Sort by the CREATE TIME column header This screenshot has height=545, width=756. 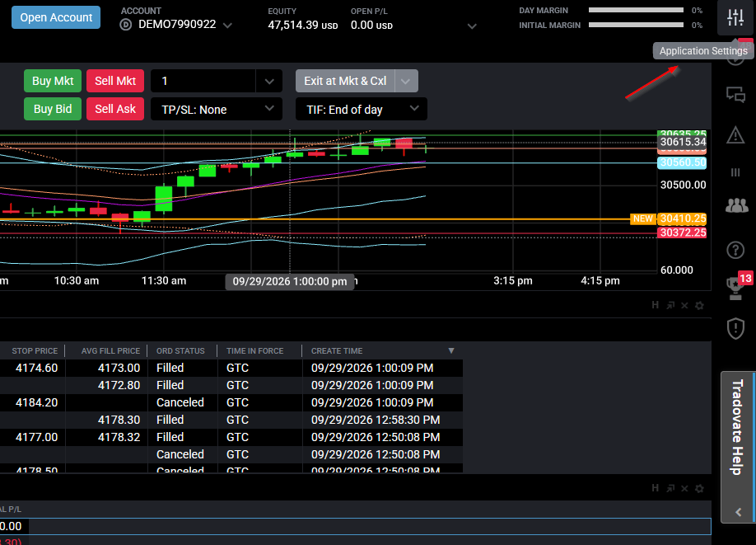(337, 351)
